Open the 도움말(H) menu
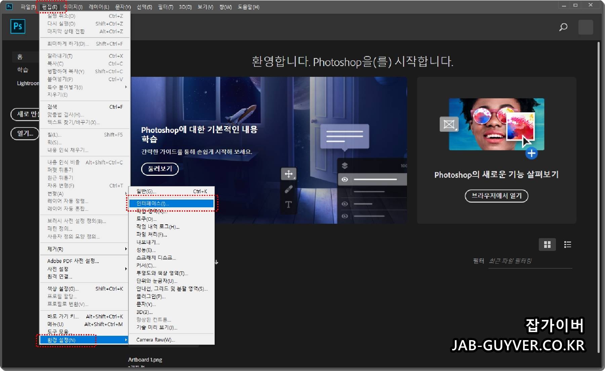 pyautogui.click(x=249, y=7)
